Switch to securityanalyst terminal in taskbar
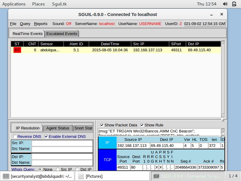The height and width of the screenshot is (181, 241). [38, 176]
